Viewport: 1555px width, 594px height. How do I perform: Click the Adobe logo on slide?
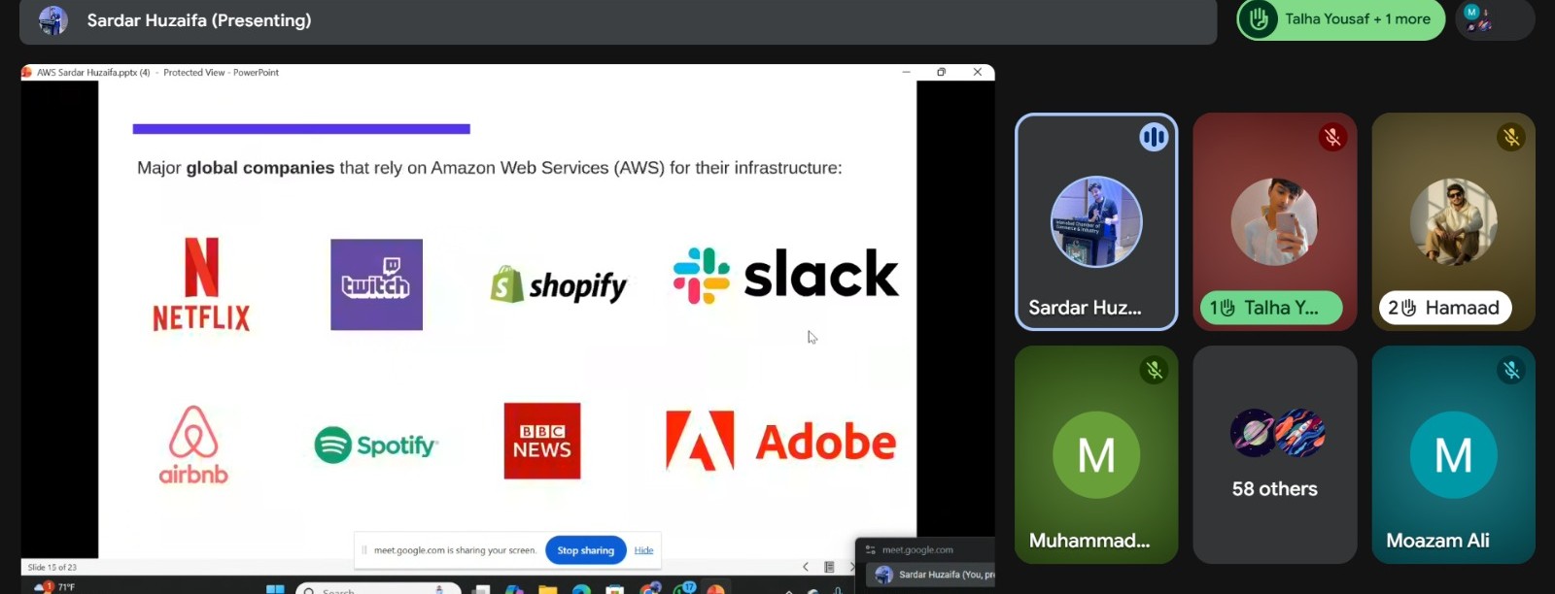[780, 442]
